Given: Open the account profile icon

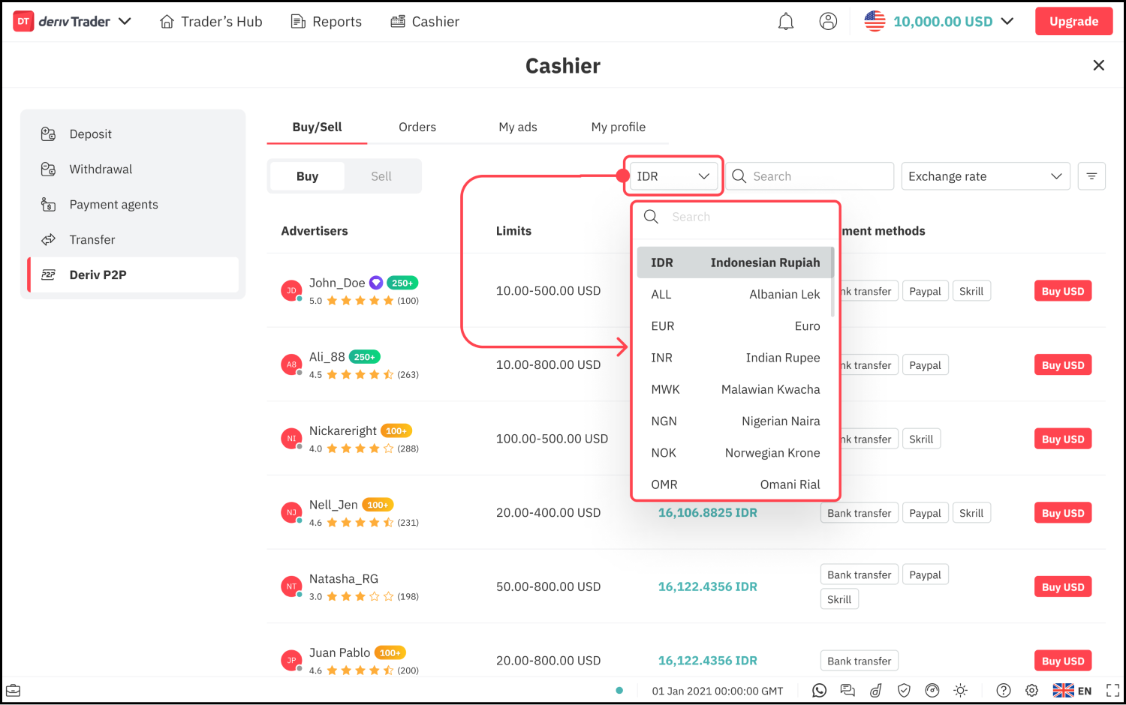Looking at the screenshot, I should [828, 22].
